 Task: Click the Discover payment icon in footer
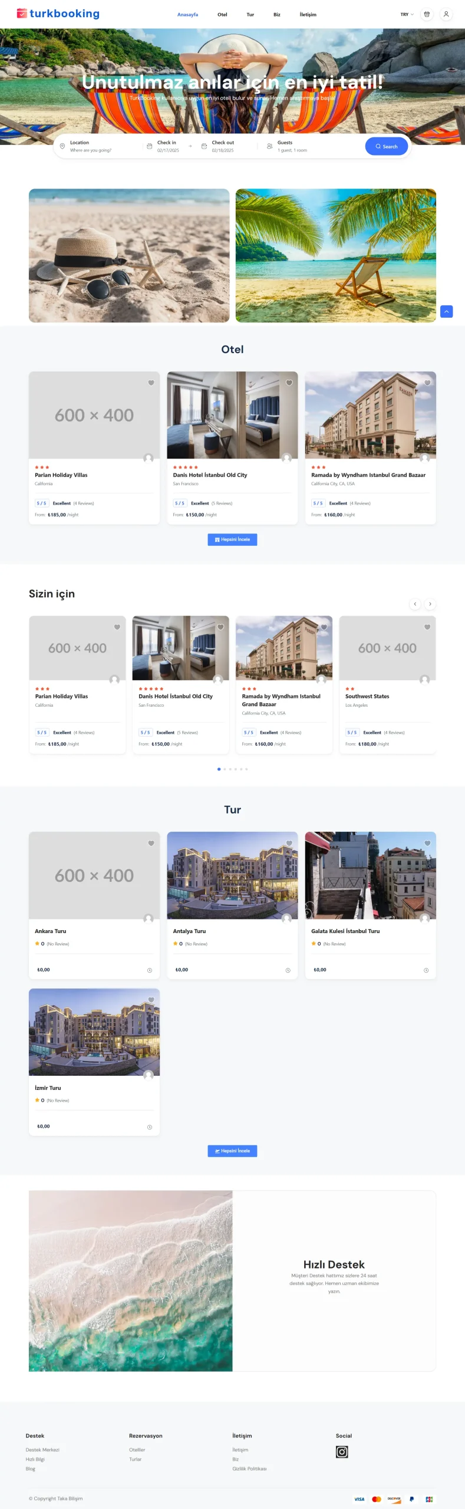point(394,1499)
